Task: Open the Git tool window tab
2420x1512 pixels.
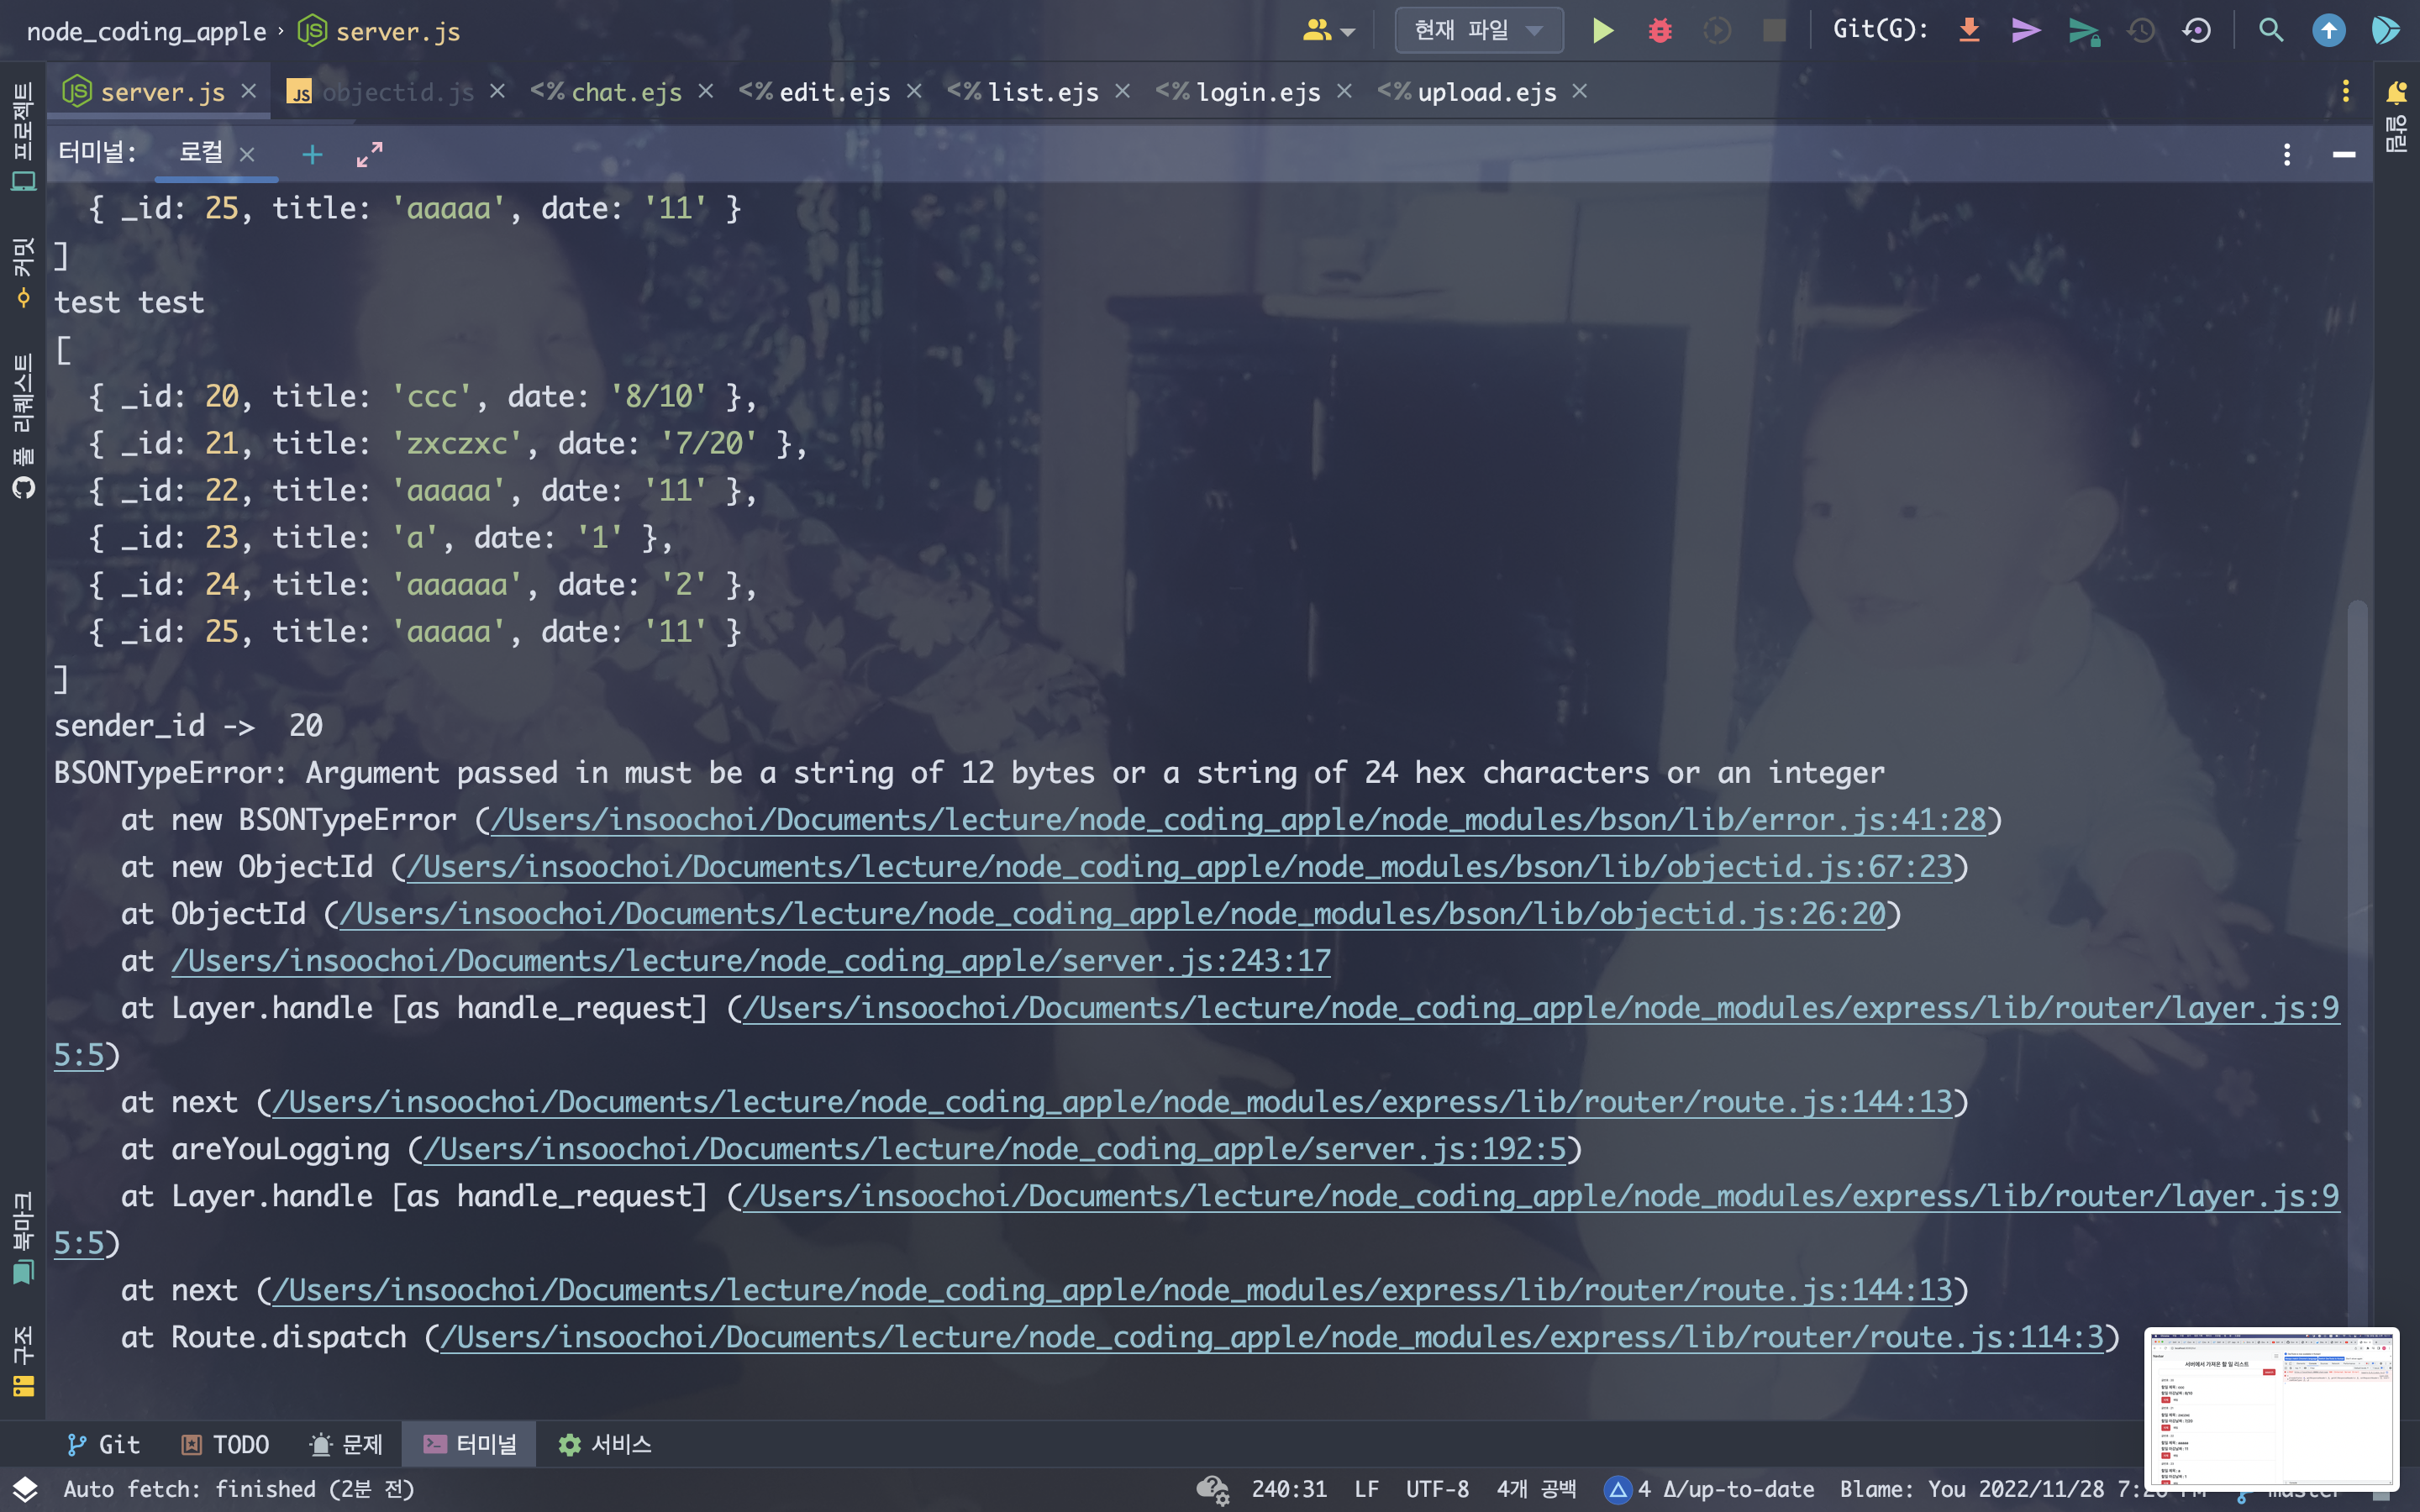Action: click(103, 1444)
